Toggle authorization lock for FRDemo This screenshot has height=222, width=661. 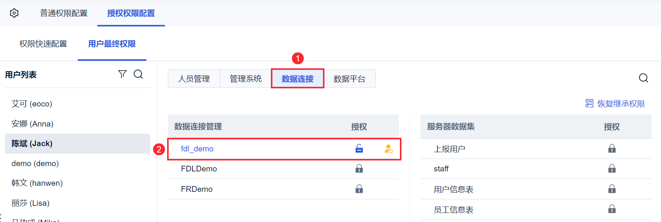[x=359, y=189]
